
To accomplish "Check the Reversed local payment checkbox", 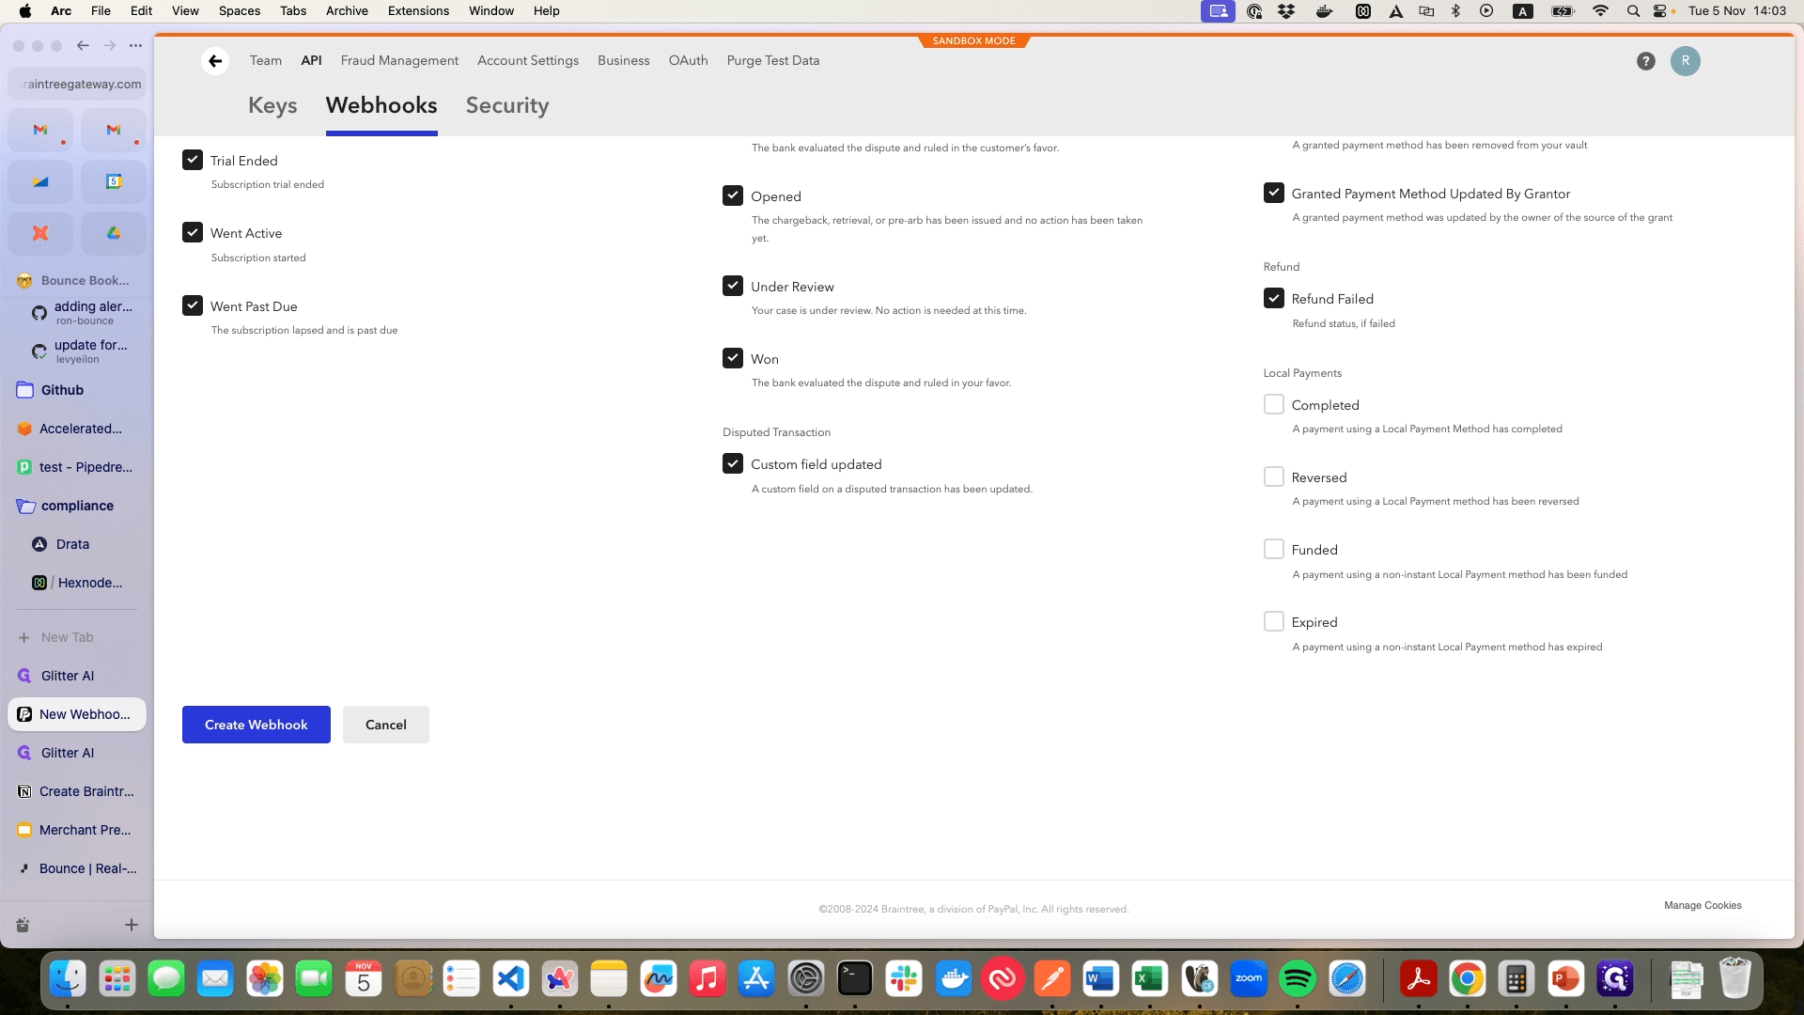I will 1274,476.
